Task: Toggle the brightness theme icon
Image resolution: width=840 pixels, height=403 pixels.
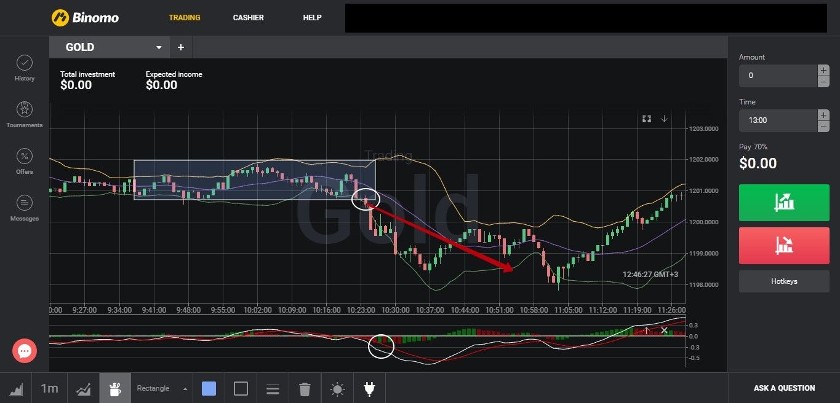Action: point(337,389)
